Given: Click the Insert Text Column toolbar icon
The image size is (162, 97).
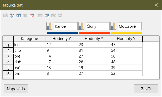Looking at the screenshot, I should pos(19,15).
